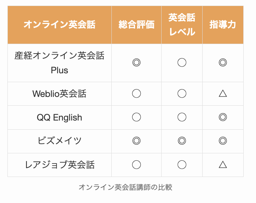Image resolution: width=256 pixels, height=203 pixels.
Task: Click the double-circle rating for 産経オンライン英会話 Plus 総合評価
Action: pyautogui.click(x=136, y=63)
